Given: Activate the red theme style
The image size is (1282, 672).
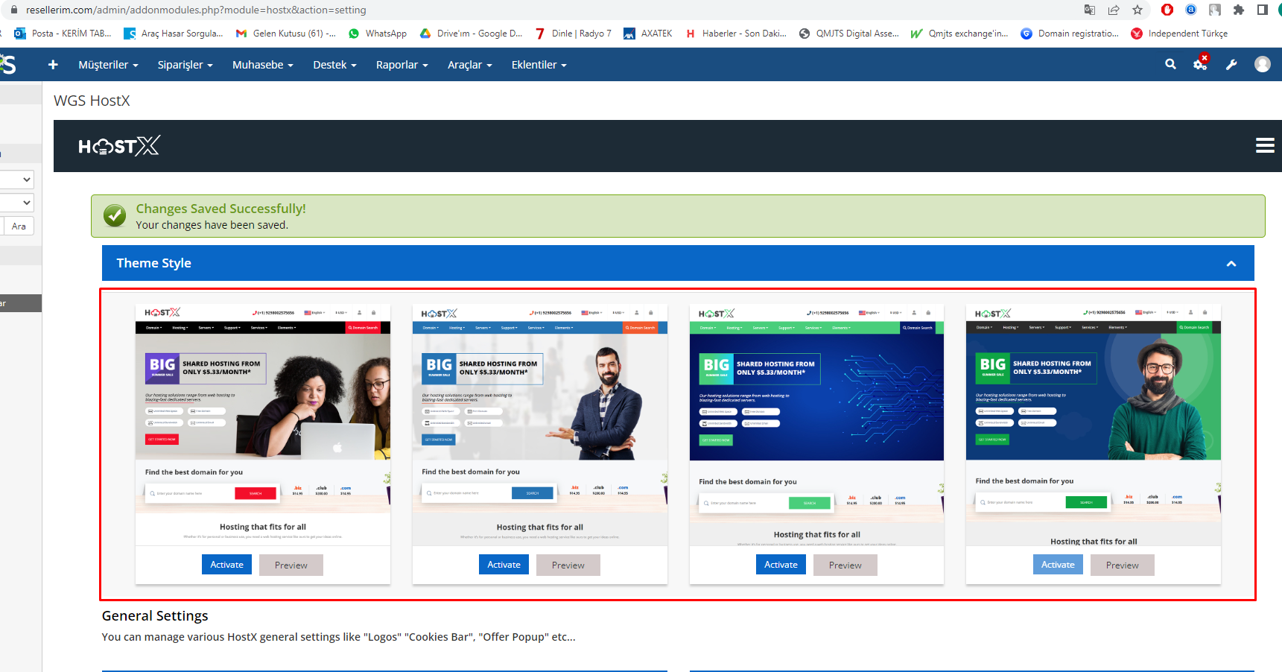Looking at the screenshot, I should pyautogui.click(x=227, y=565).
